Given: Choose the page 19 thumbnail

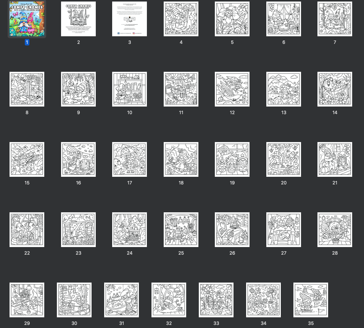Looking at the screenshot, I should (x=232, y=159).
